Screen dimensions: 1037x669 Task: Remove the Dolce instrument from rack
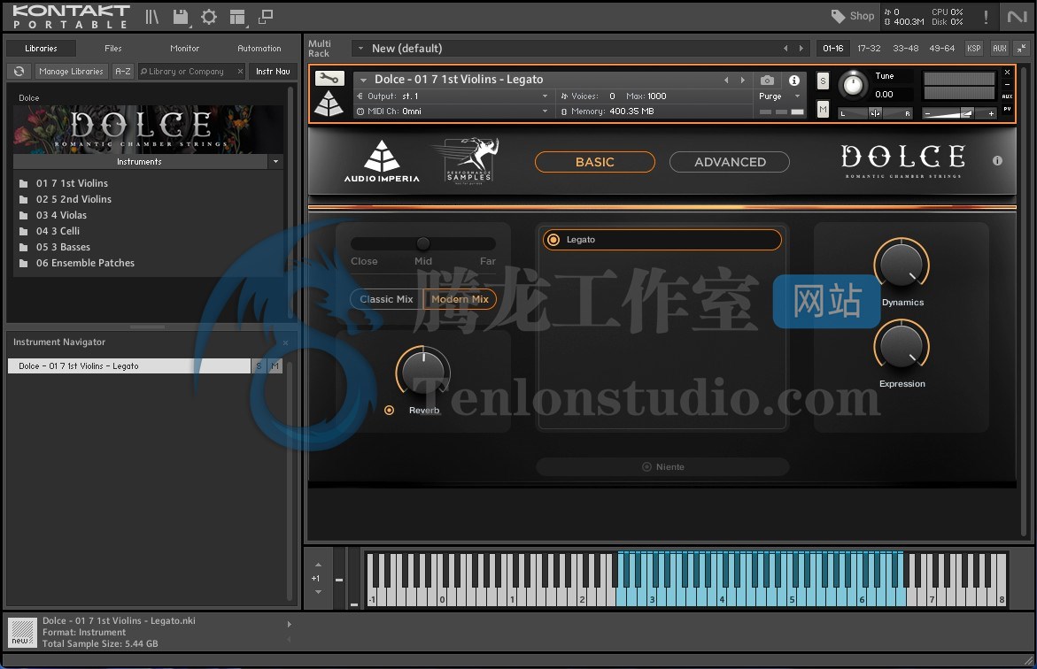pyautogui.click(x=1007, y=72)
